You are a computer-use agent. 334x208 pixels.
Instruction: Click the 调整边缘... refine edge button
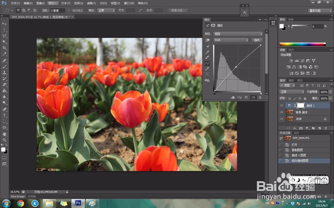(x=178, y=10)
